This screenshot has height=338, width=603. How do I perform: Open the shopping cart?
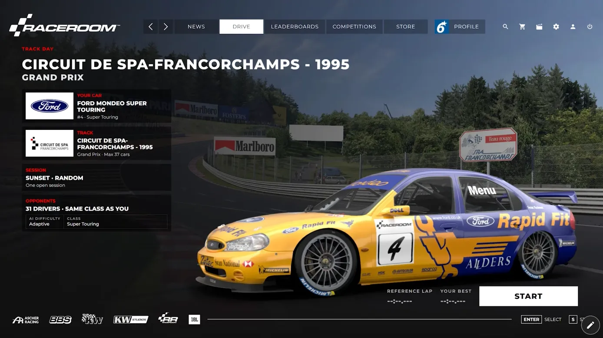pyautogui.click(x=522, y=27)
